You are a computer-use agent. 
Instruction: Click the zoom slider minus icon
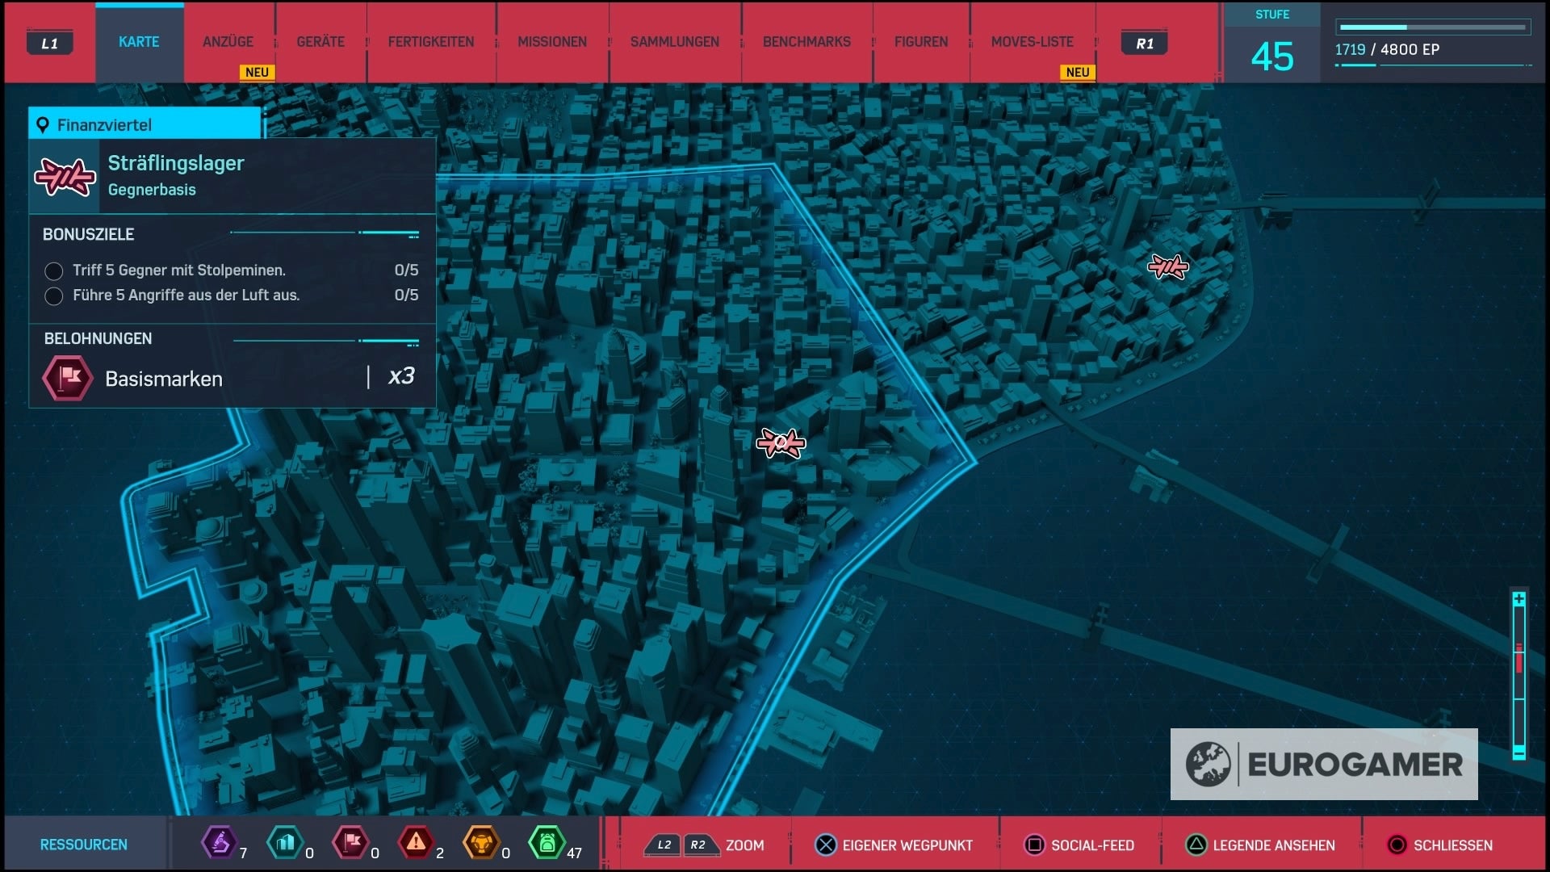(x=1519, y=753)
